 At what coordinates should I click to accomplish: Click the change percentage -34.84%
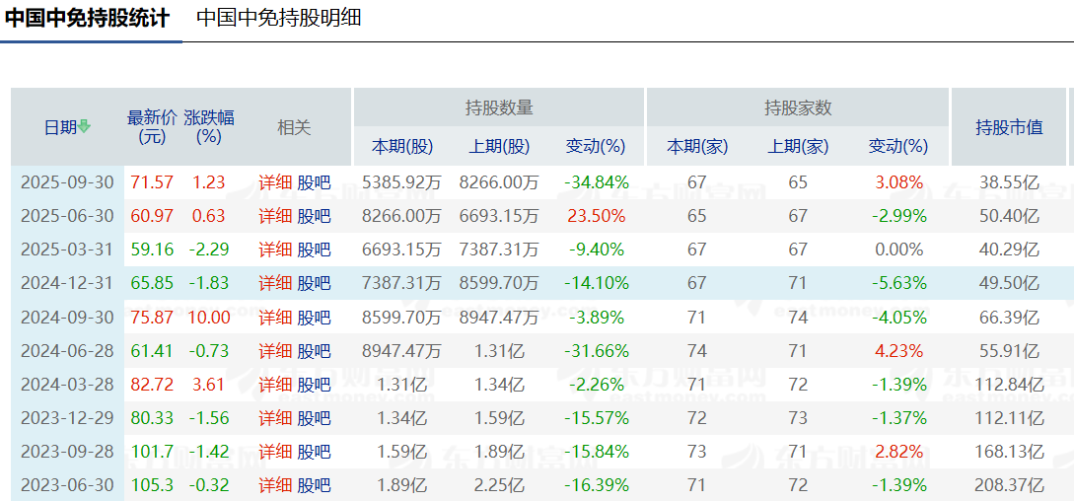[597, 182]
